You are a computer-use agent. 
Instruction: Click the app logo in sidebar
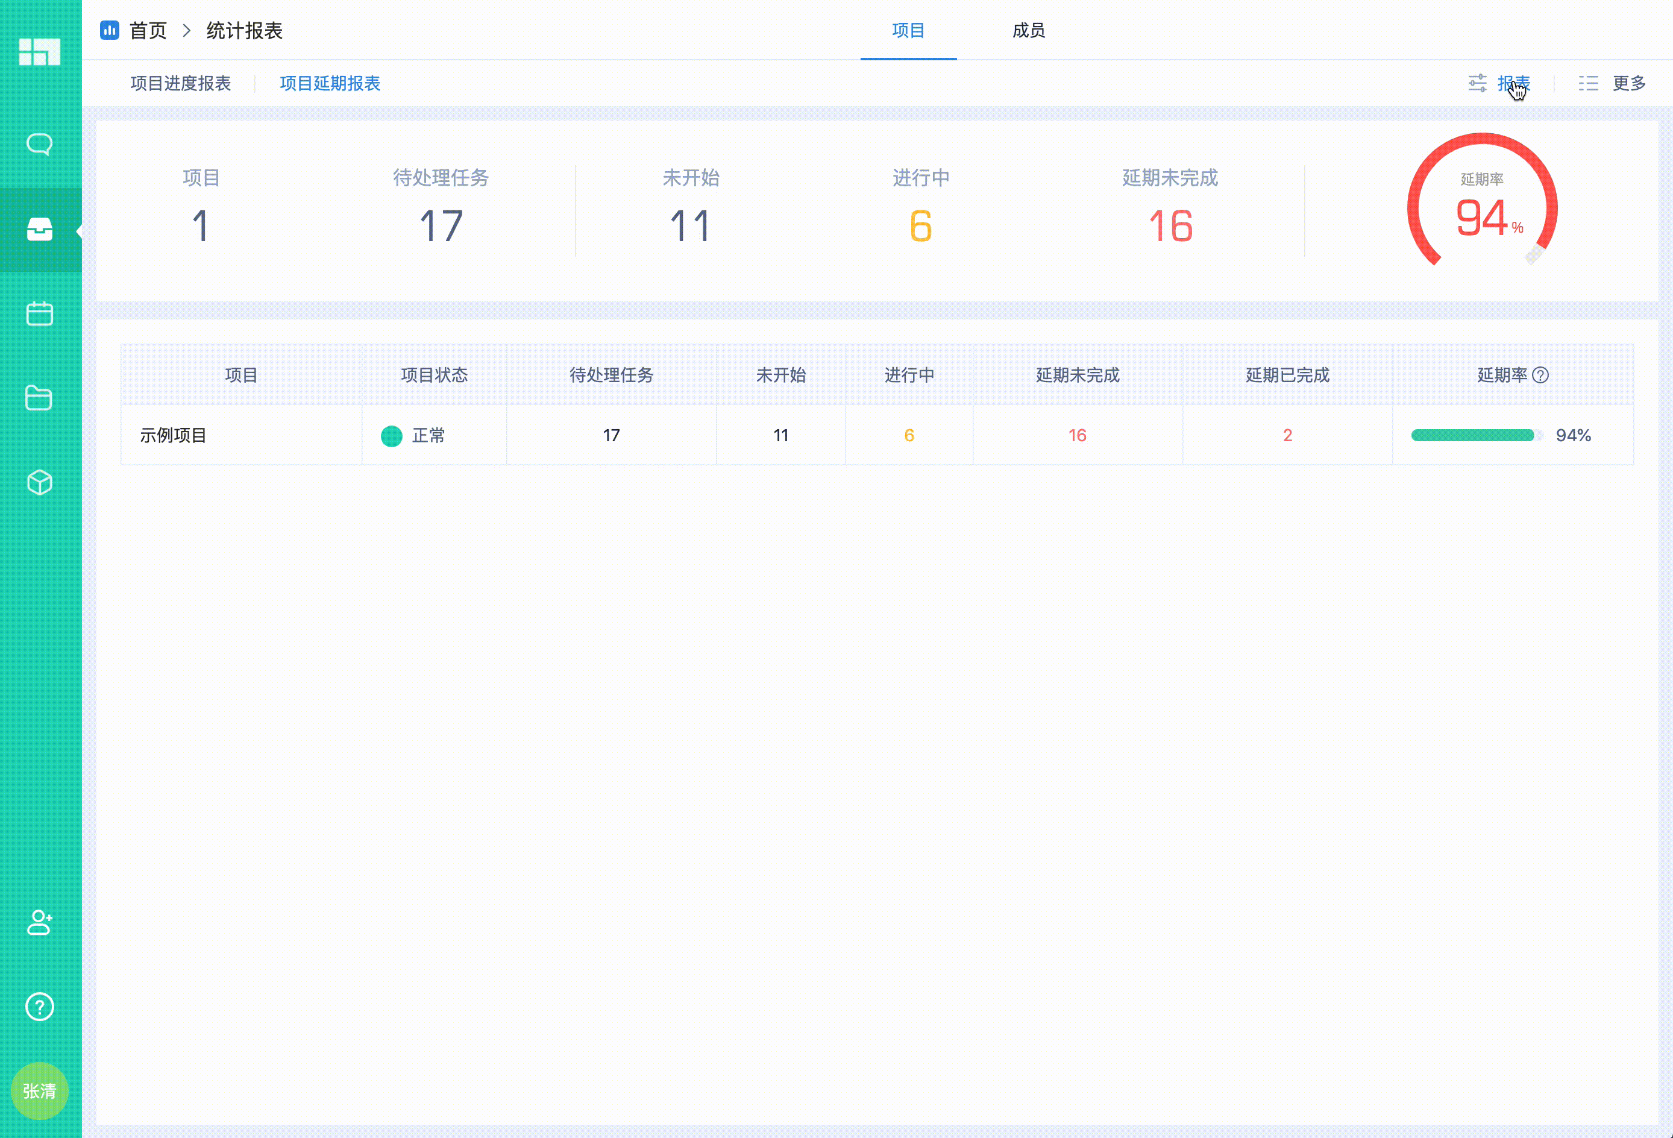click(x=40, y=52)
